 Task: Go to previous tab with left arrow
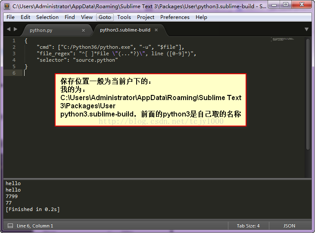[9, 29]
